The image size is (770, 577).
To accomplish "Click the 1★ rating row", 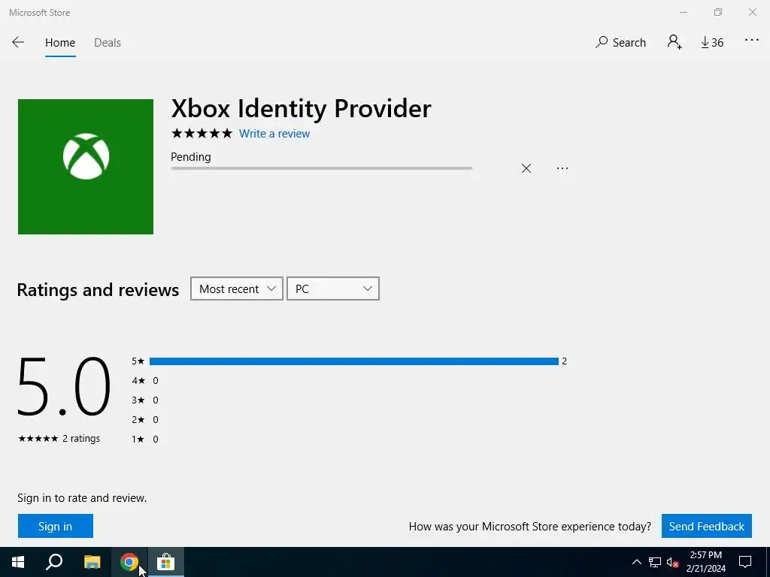I will coord(145,439).
